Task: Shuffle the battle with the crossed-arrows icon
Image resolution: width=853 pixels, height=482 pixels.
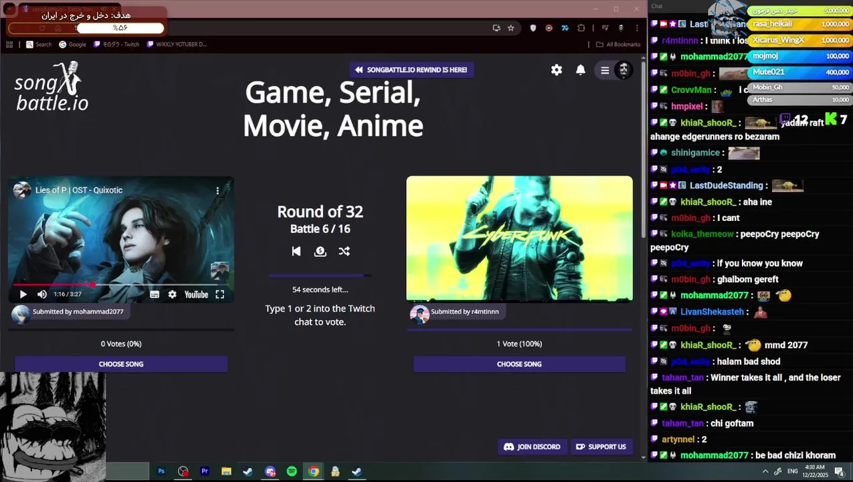Action: [x=344, y=251]
